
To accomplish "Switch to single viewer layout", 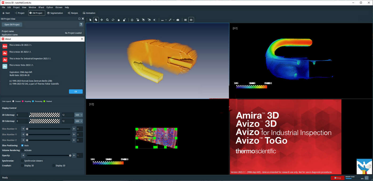I will (x=185, y=20).
